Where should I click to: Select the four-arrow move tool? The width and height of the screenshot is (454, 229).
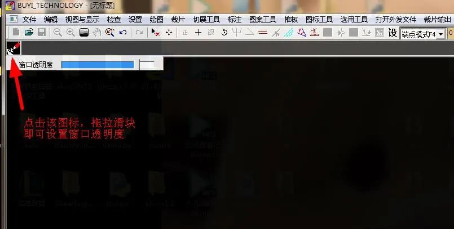[x=169, y=32]
